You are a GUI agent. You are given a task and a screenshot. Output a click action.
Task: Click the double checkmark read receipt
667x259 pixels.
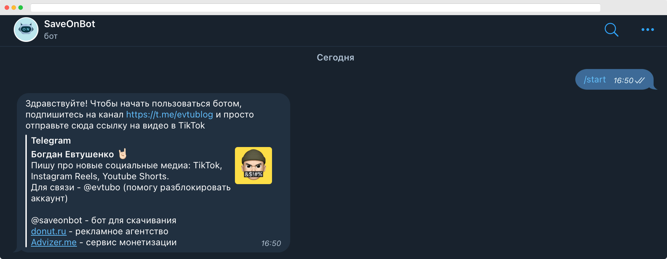[640, 80]
